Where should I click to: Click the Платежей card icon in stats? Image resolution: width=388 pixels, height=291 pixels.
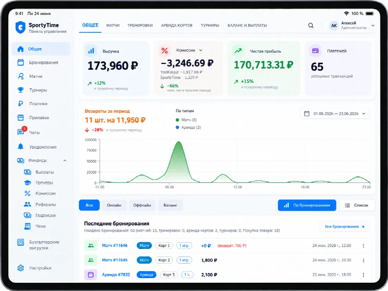coord(315,51)
